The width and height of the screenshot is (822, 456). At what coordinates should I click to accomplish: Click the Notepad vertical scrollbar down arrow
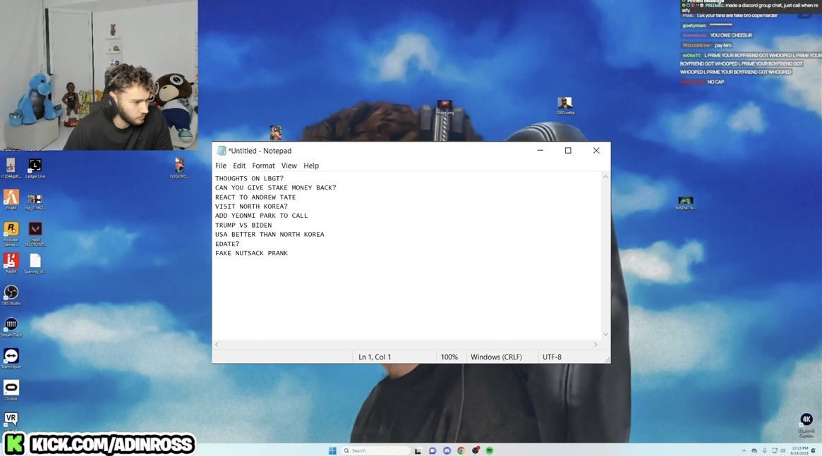(605, 335)
